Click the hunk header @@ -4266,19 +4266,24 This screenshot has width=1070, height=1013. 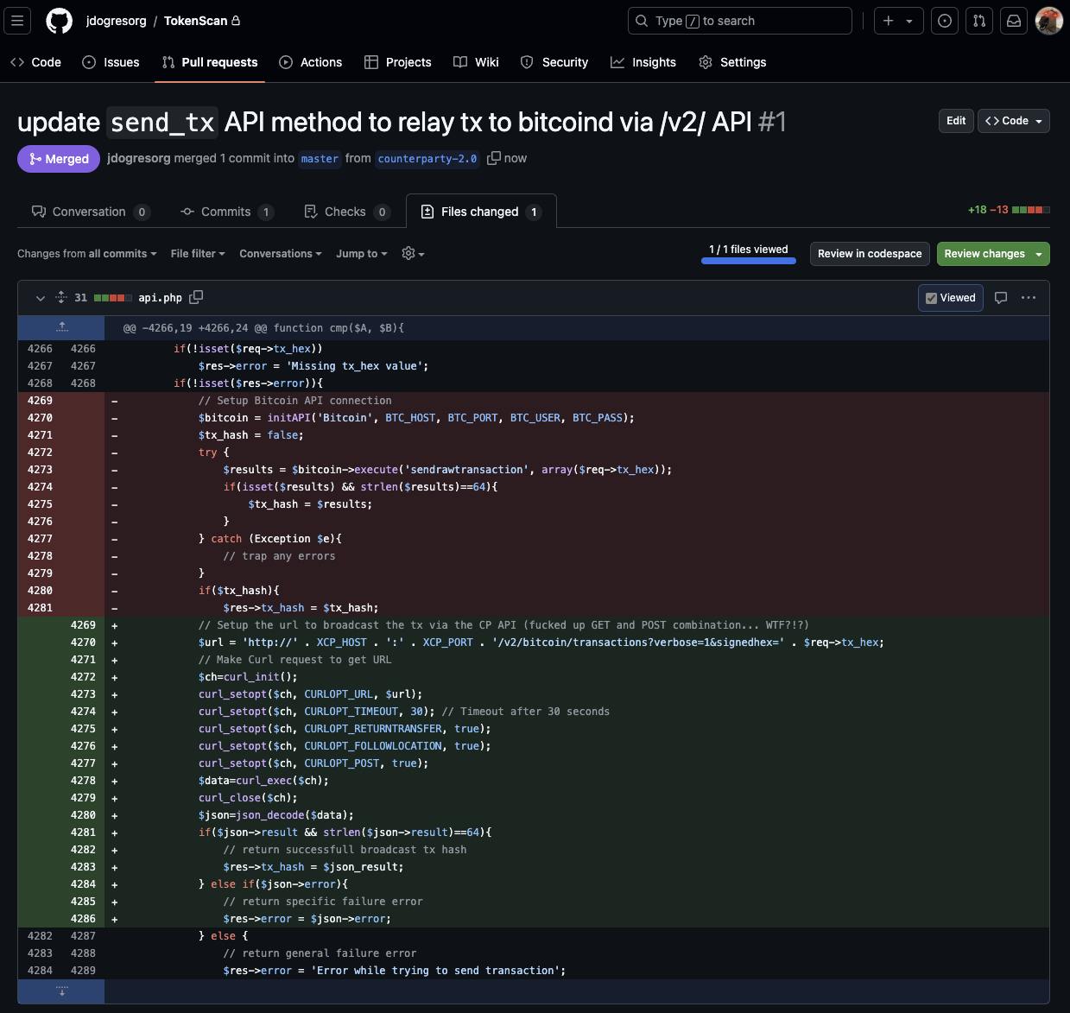pyautogui.click(x=263, y=328)
